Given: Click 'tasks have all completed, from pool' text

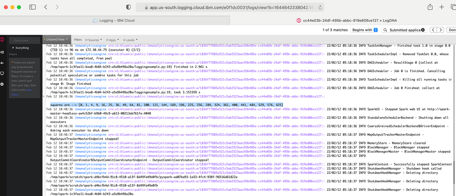Looking at the screenshot, I should click(81, 59).
